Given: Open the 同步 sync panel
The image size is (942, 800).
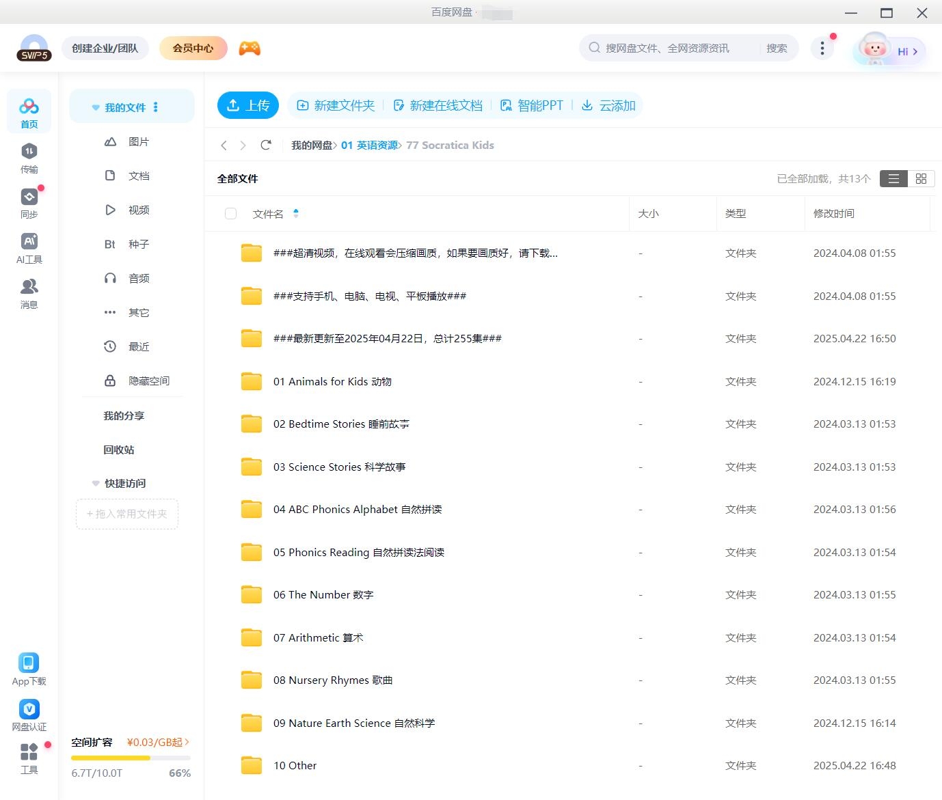Looking at the screenshot, I should click(29, 202).
